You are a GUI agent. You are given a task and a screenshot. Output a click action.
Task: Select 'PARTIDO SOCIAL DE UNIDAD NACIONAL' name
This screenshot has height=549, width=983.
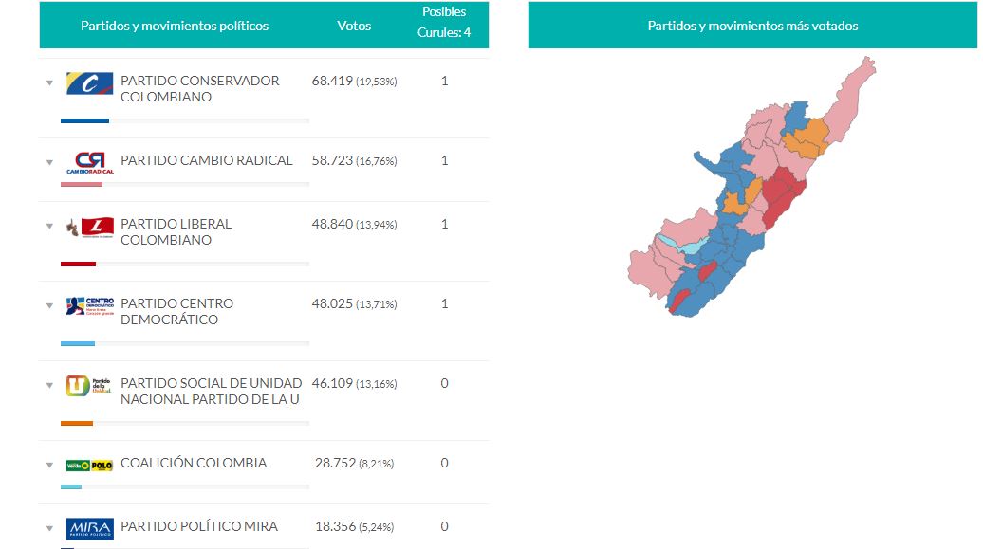(x=211, y=391)
